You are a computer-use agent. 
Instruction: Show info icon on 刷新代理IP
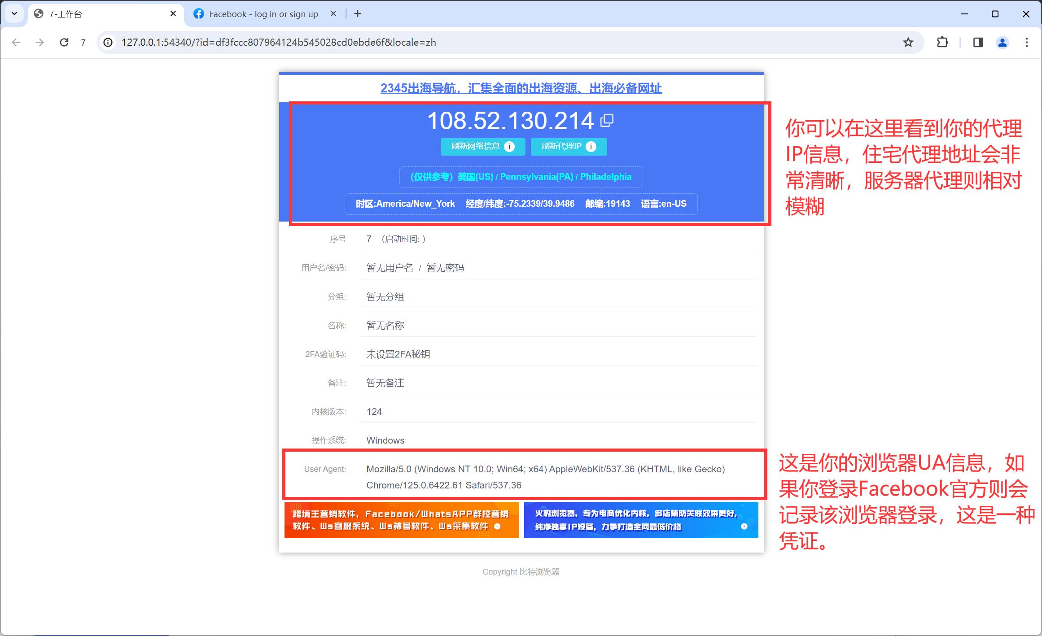tap(591, 147)
